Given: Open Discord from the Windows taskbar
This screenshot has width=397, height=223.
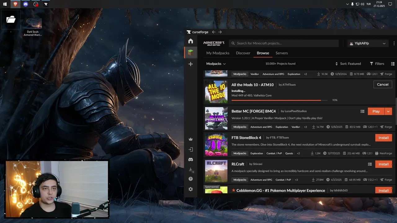Looking at the screenshot, I should pos(25,4).
